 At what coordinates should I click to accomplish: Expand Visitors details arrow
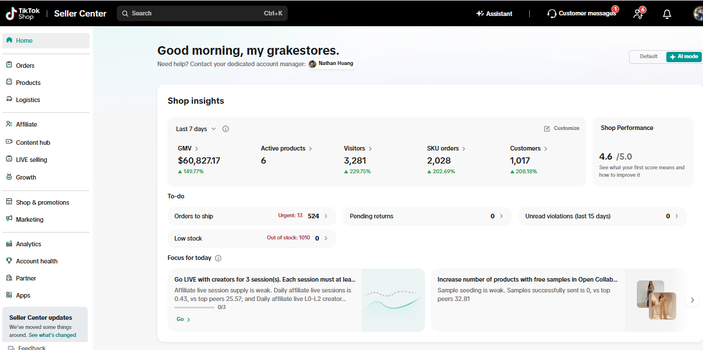370,149
